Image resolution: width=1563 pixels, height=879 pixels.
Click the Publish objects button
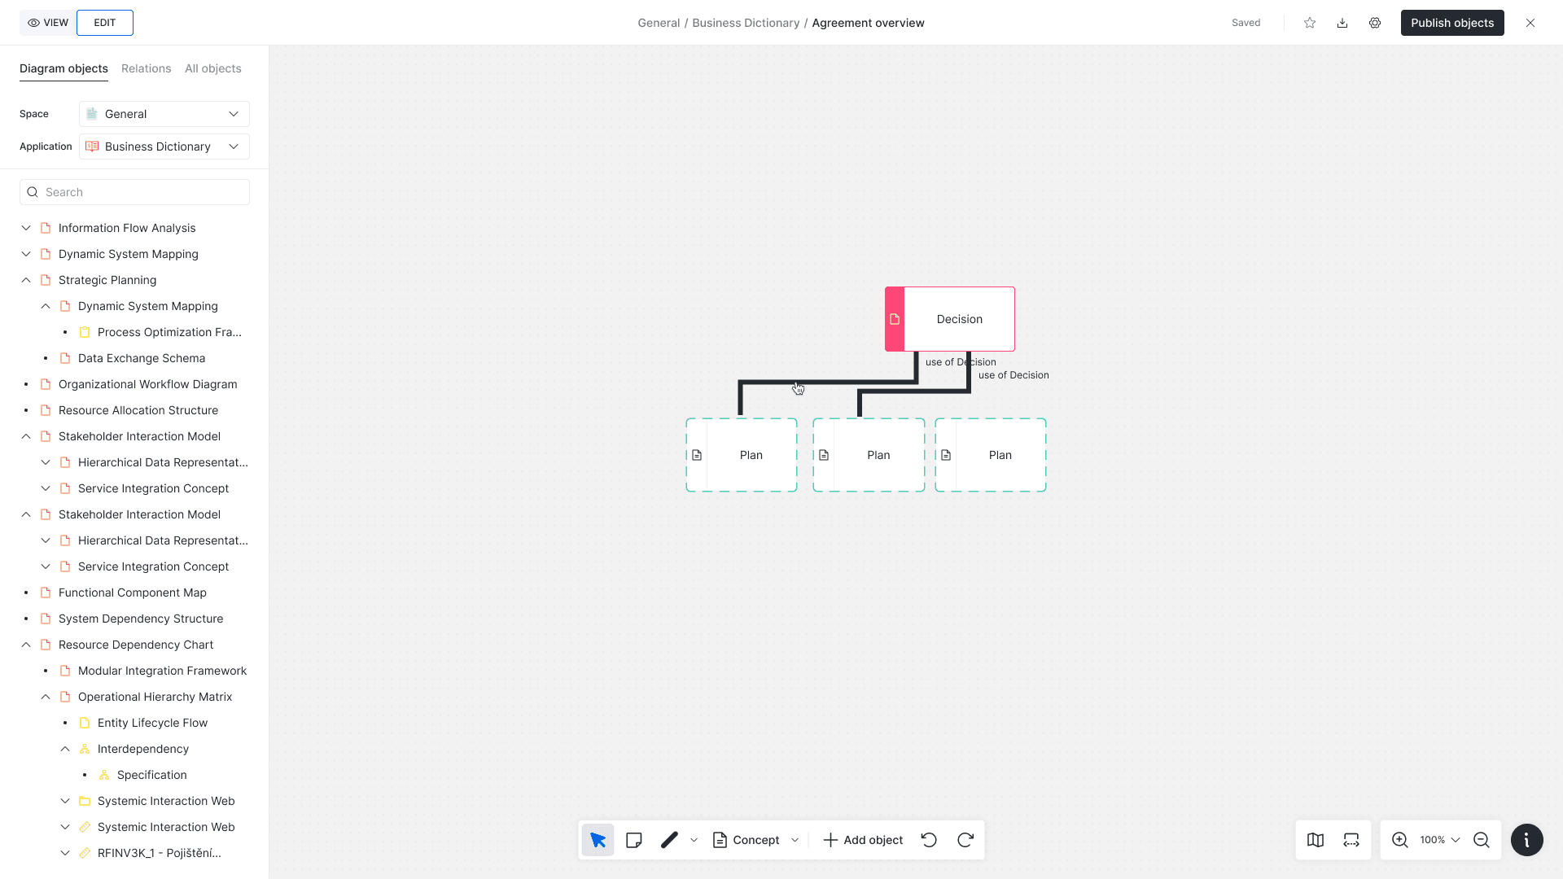point(1451,23)
